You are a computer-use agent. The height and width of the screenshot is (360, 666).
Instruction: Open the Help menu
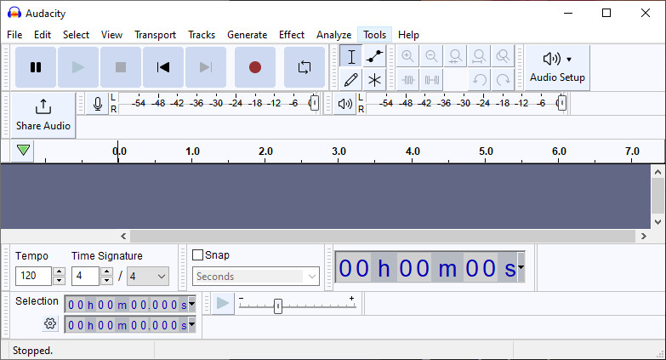point(408,35)
